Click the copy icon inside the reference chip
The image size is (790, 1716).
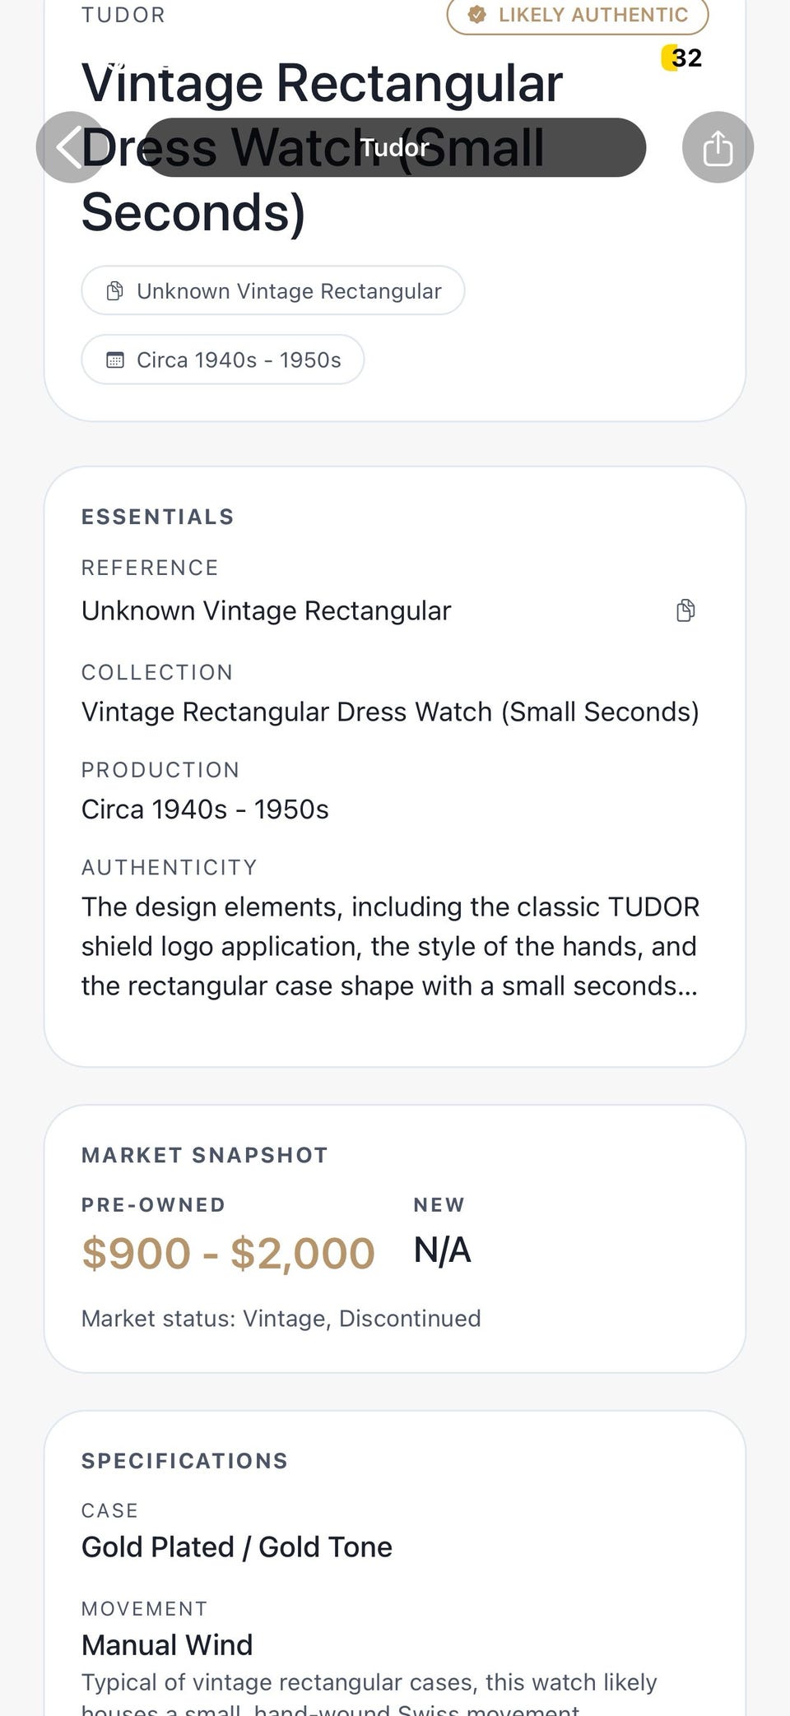[115, 291]
